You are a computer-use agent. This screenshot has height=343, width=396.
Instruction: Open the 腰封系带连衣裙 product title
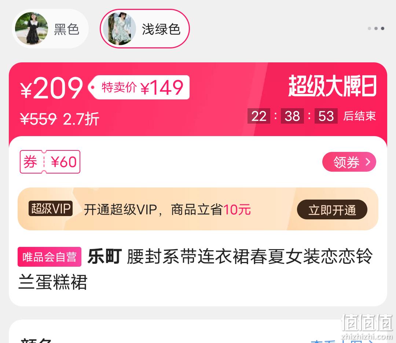[195, 269]
